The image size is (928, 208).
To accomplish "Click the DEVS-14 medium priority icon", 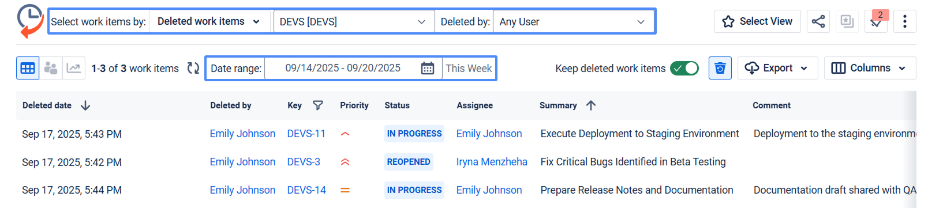I will (345, 190).
